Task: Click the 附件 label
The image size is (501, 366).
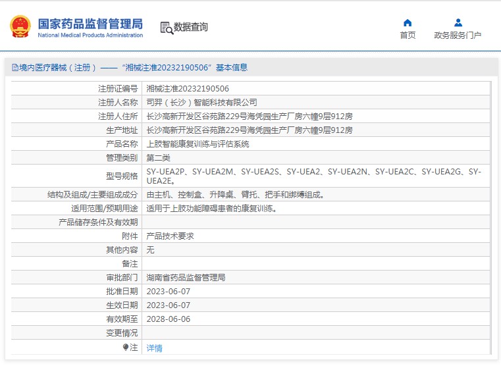Action: point(130,236)
